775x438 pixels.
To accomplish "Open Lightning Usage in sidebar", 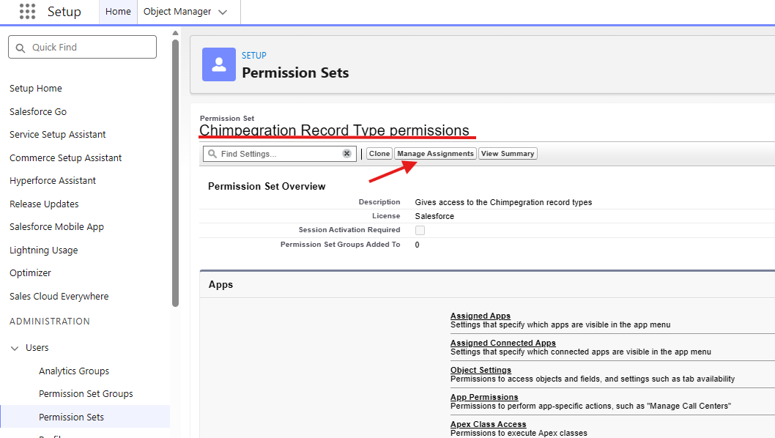I will 44,250.
